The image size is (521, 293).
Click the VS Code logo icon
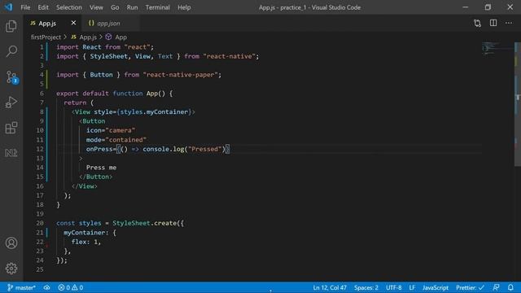pos(8,7)
